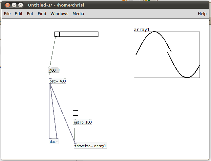Image resolution: width=211 pixels, height=161 pixels.
Task: Close the Untitled-1 patch window
Action: point(8,5)
